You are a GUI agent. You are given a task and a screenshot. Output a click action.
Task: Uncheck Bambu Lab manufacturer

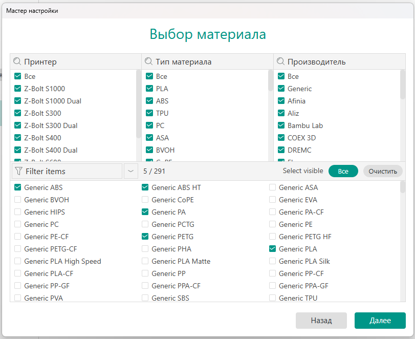click(281, 125)
